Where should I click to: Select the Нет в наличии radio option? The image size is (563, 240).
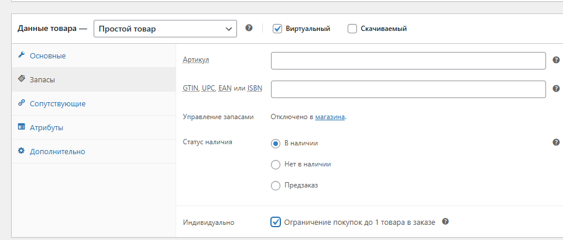276,164
